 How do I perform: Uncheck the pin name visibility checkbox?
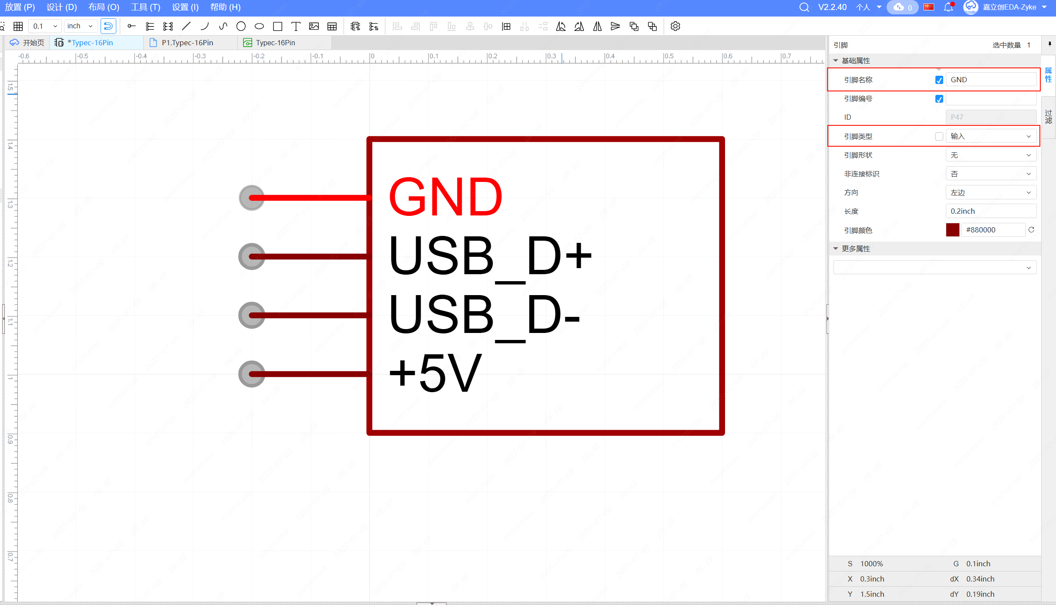coord(939,80)
